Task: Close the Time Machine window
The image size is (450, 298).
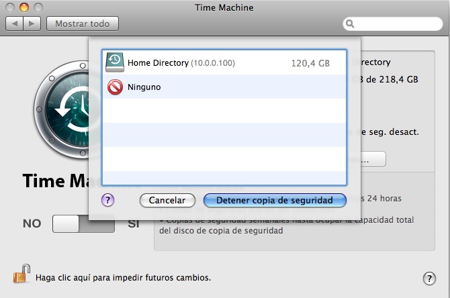Action: pyautogui.click(x=10, y=7)
